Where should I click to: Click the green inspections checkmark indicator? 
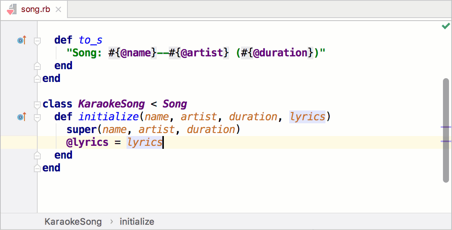tap(446, 26)
